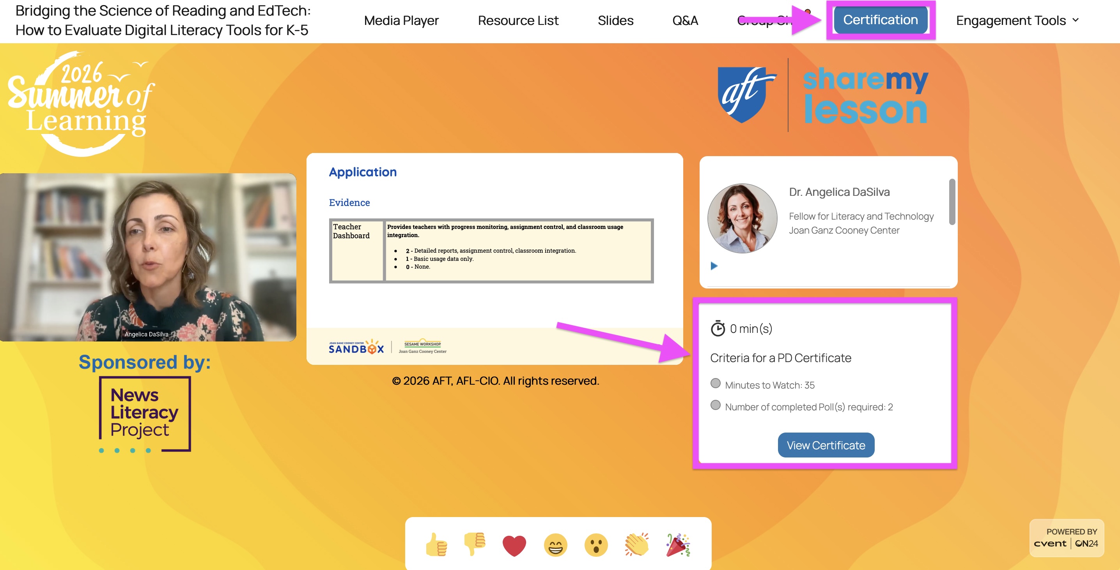Send the surprised face reaction
The image size is (1120, 570).
pos(596,545)
